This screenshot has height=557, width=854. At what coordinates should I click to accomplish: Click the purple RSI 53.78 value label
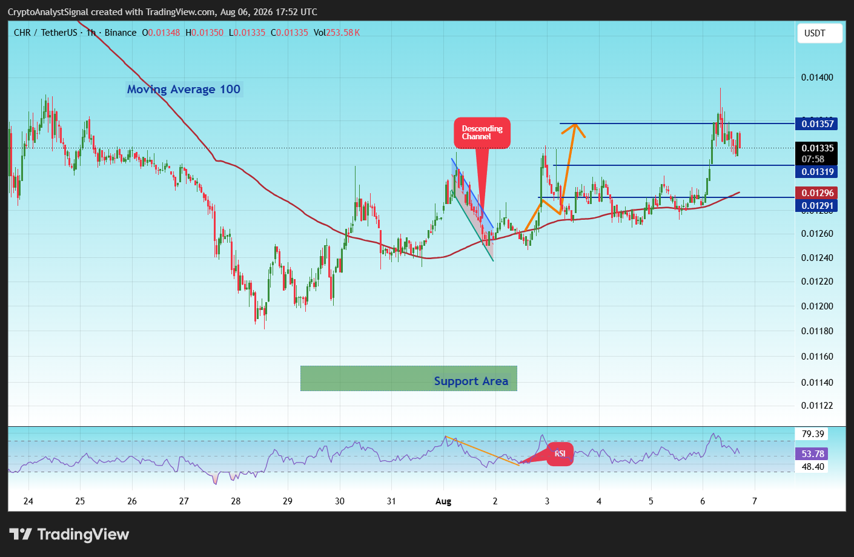coord(811,454)
